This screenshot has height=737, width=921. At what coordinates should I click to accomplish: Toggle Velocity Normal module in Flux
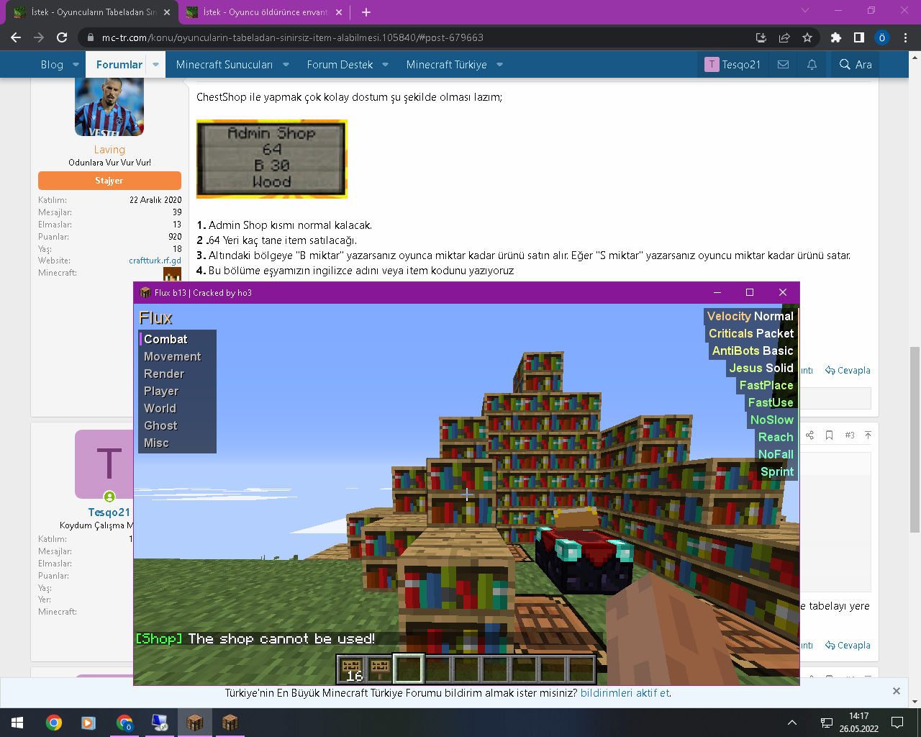[x=750, y=316]
